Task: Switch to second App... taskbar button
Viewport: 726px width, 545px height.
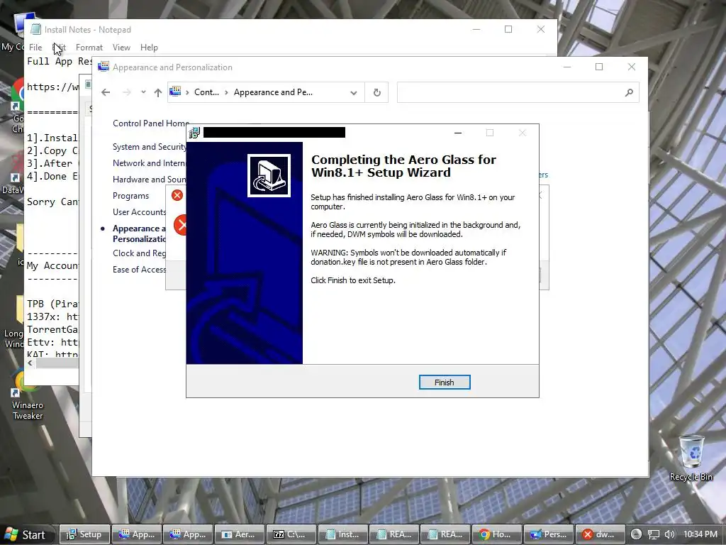Action: 187,534
